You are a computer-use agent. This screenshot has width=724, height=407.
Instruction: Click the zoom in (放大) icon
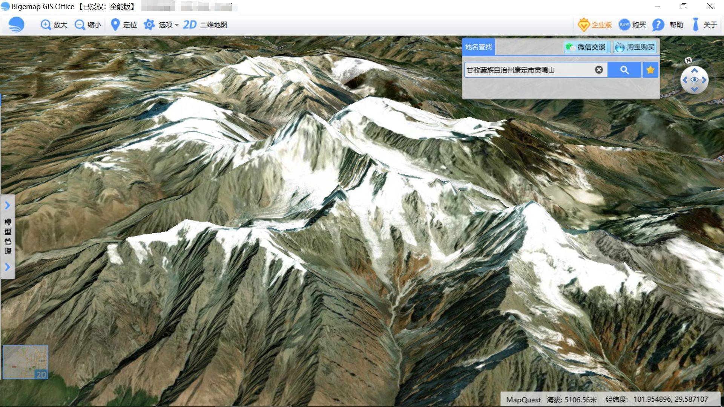pos(45,24)
